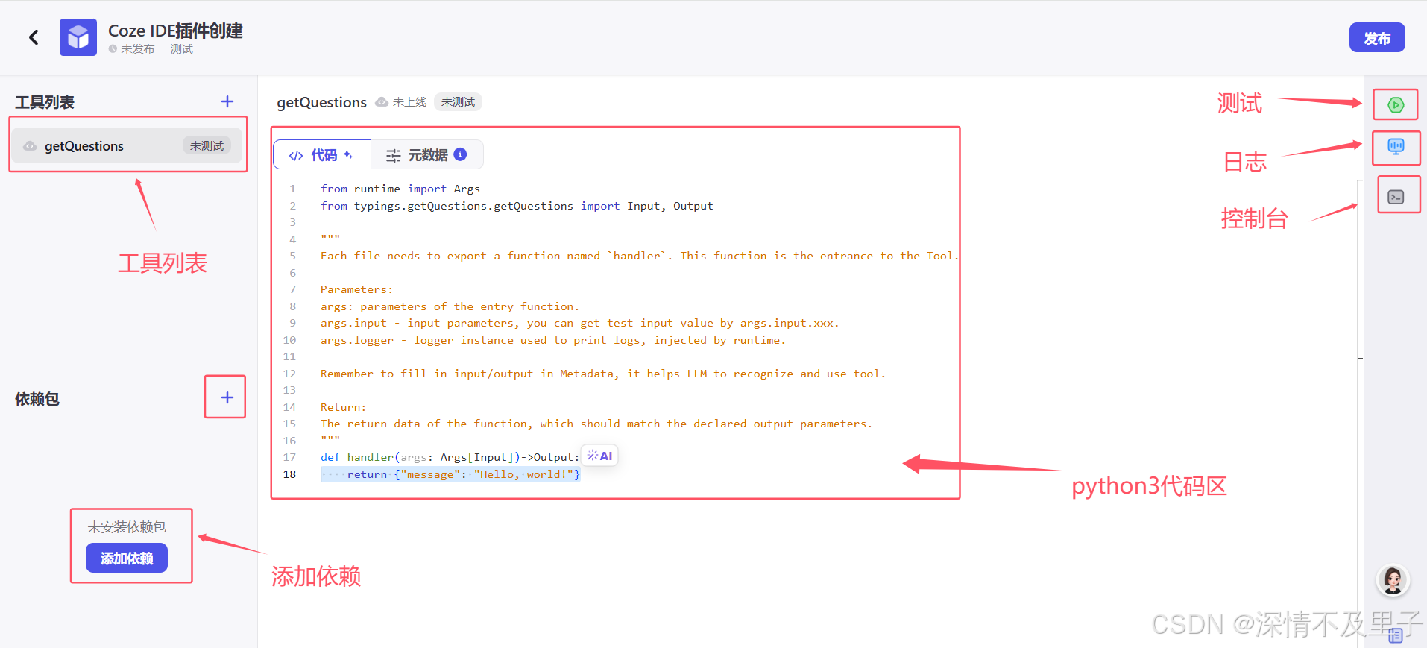Click the Coze plugin cube logo
Screen dimensions: 1427x648
(78, 37)
